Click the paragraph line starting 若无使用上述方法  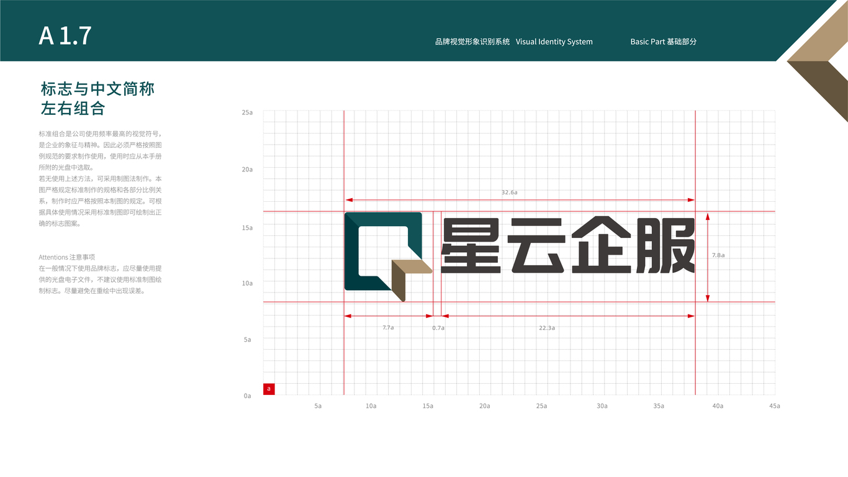100,179
